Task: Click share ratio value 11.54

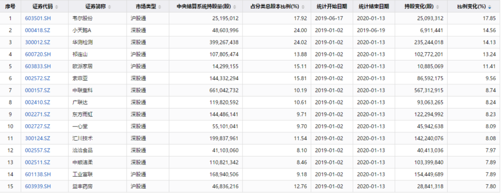Action: 300,138
